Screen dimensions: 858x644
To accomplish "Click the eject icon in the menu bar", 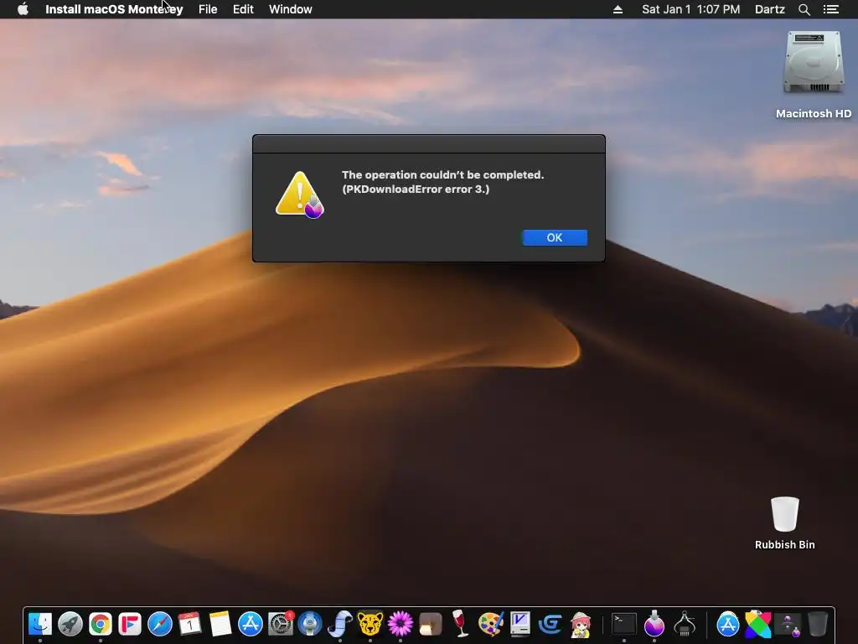I will pos(618,9).
